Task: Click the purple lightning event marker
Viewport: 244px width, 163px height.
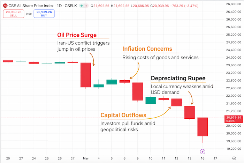Action: [203, 151]
